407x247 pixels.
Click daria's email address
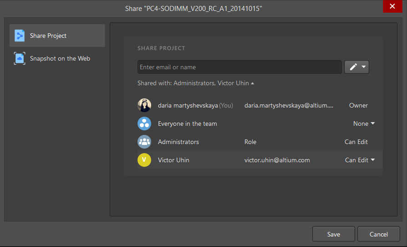click(x=289, y=105)
